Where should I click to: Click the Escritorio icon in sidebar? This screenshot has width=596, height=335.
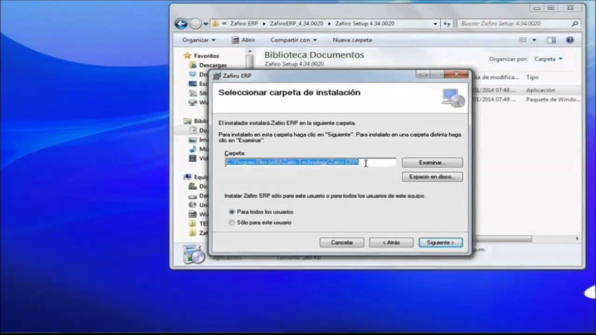(x=193, y=84)
